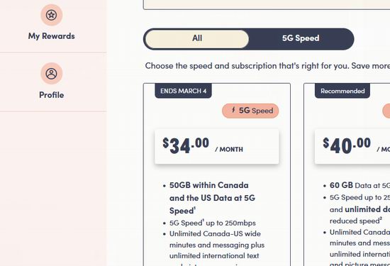Image resolution: width=390 pixels, height=266 pixels.
Task: Click the 50GB within Canada feature text
Action: click(213, 198)
